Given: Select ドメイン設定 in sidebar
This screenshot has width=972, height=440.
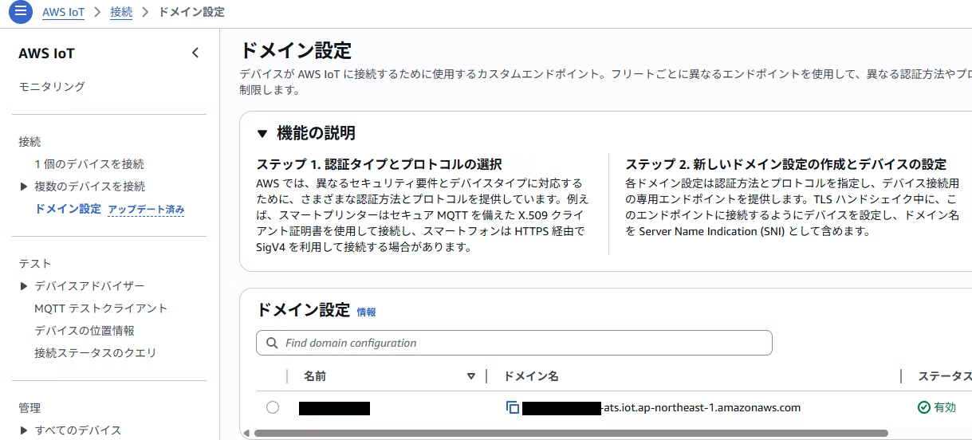Looking at the screenshot, I should point(69,209).
